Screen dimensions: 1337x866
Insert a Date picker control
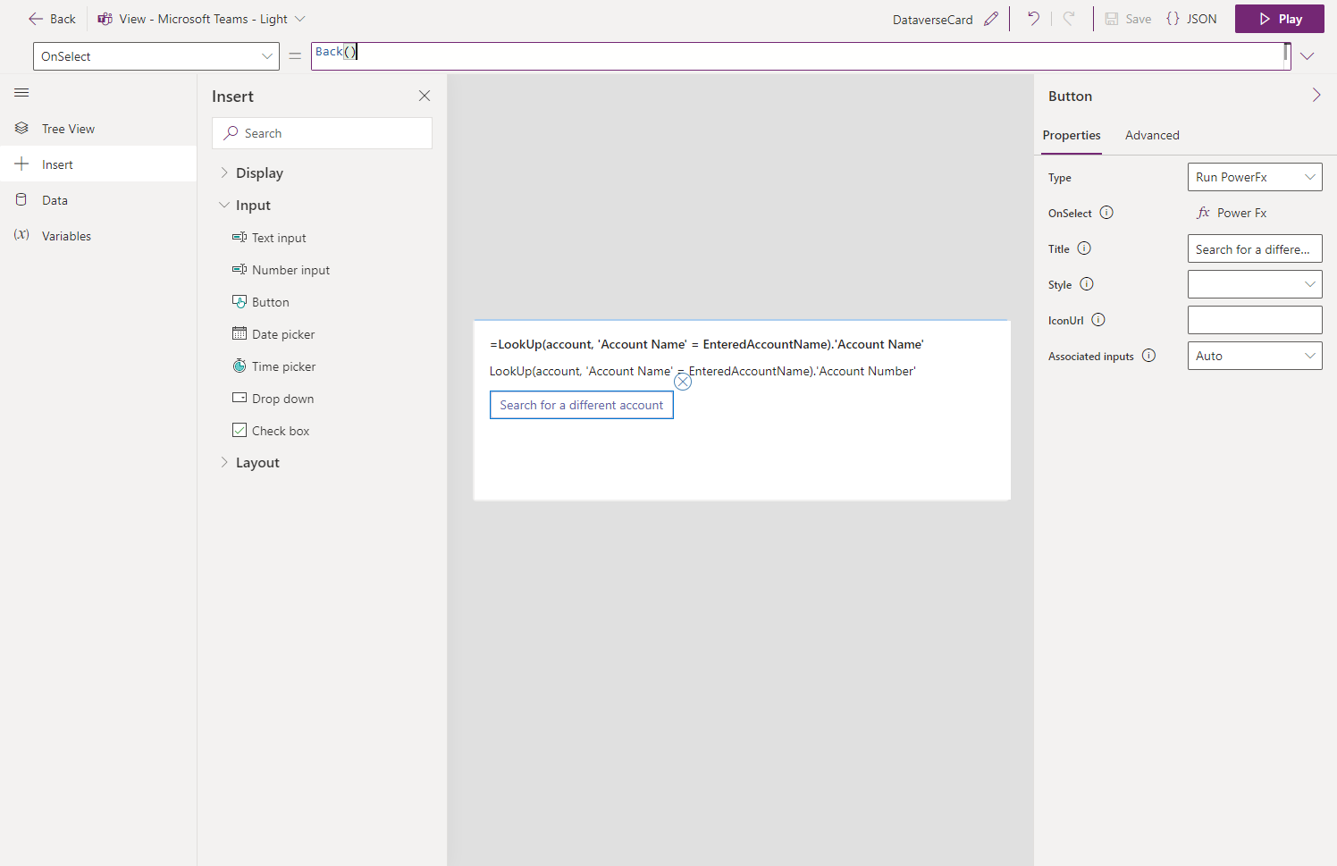click(273, 334)
